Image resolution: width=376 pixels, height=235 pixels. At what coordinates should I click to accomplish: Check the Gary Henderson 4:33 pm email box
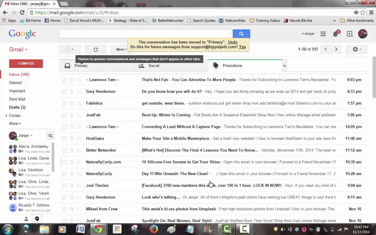64,92
